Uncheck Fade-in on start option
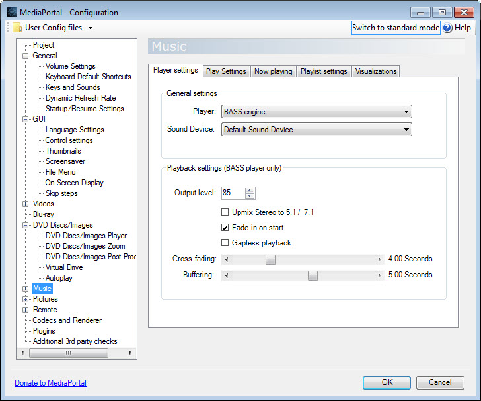Image resolution: width=481 pixels, height=401 pixels. [225, 228]
